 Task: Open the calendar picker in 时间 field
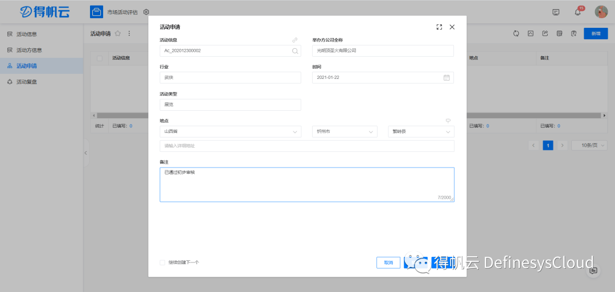[x=446, y=77]
